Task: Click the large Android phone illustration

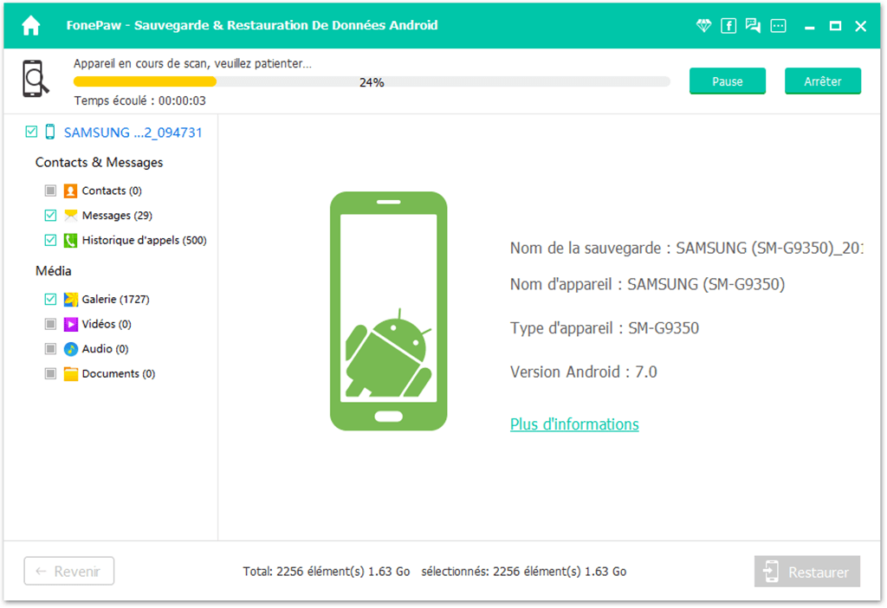Action: click(x=389, y=311)
